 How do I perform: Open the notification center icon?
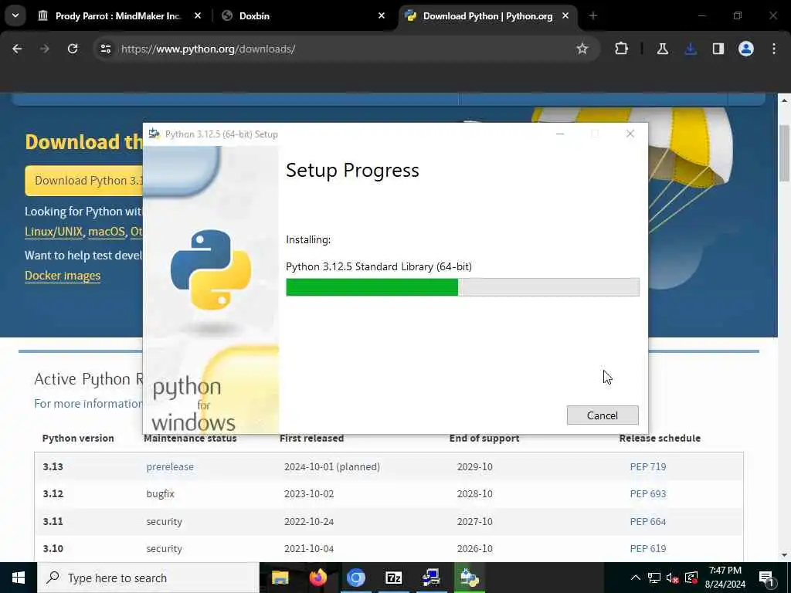pyautogui.click(x=766, y=578)
